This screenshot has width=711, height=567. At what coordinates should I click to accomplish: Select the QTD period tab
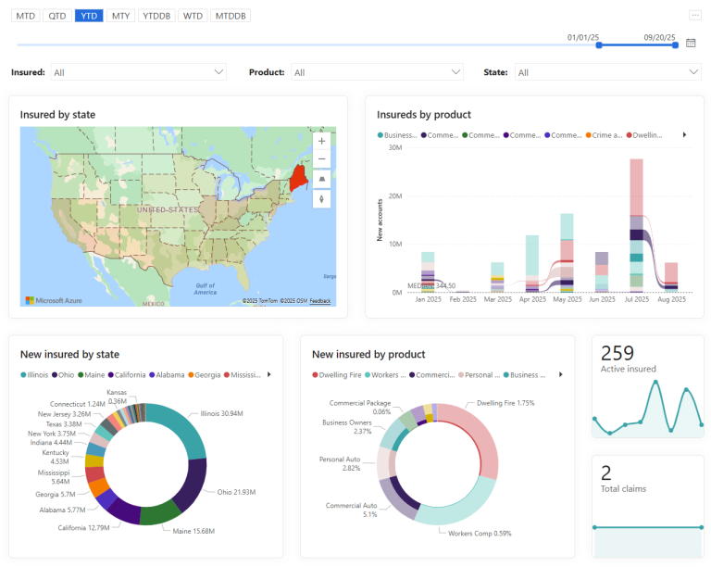pyautogui.click(x=57, y=16)
